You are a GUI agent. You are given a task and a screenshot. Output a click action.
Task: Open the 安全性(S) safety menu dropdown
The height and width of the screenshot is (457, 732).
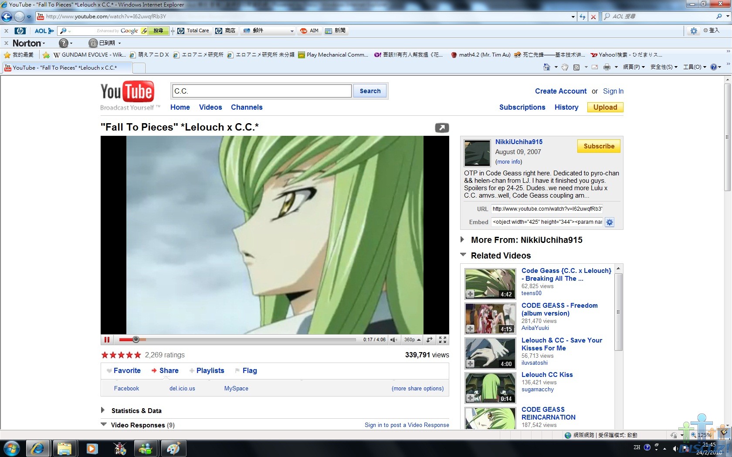tap(664, 67)
